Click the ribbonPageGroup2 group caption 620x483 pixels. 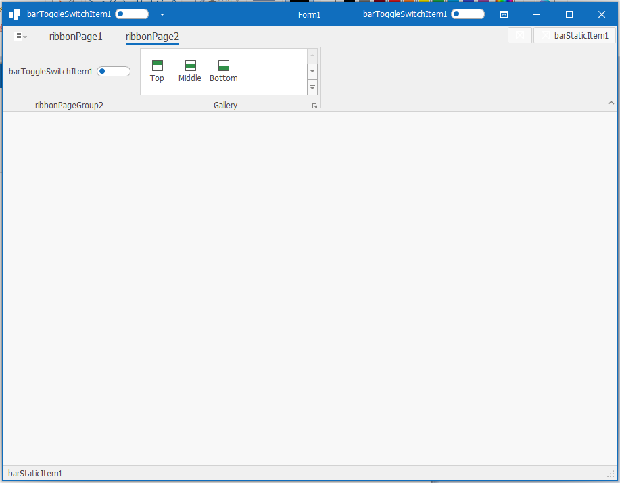coord(69,106)
